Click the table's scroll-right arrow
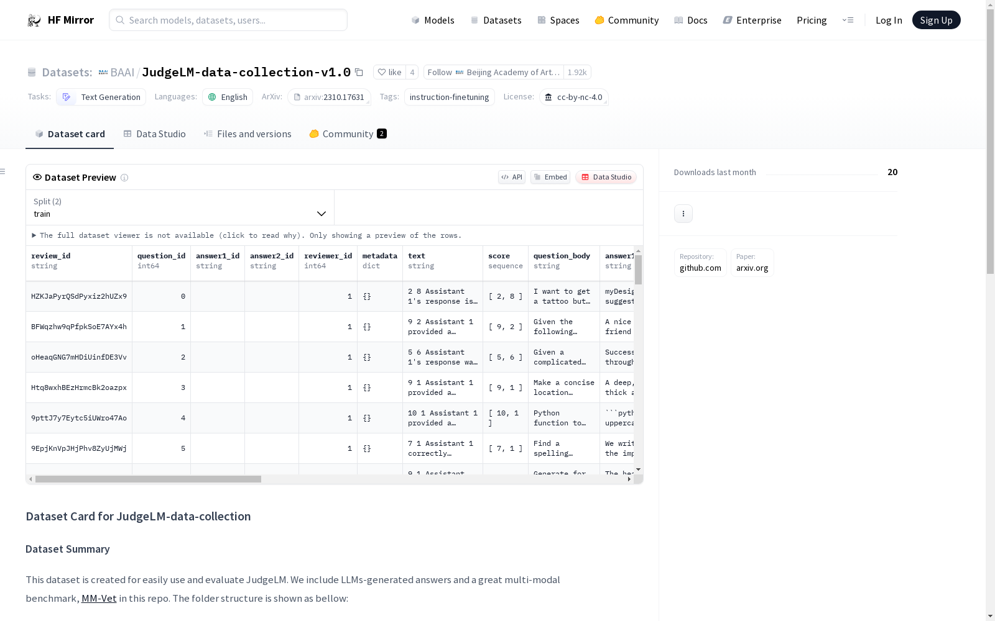Screen dimensions: 995x621 [629, 479]
